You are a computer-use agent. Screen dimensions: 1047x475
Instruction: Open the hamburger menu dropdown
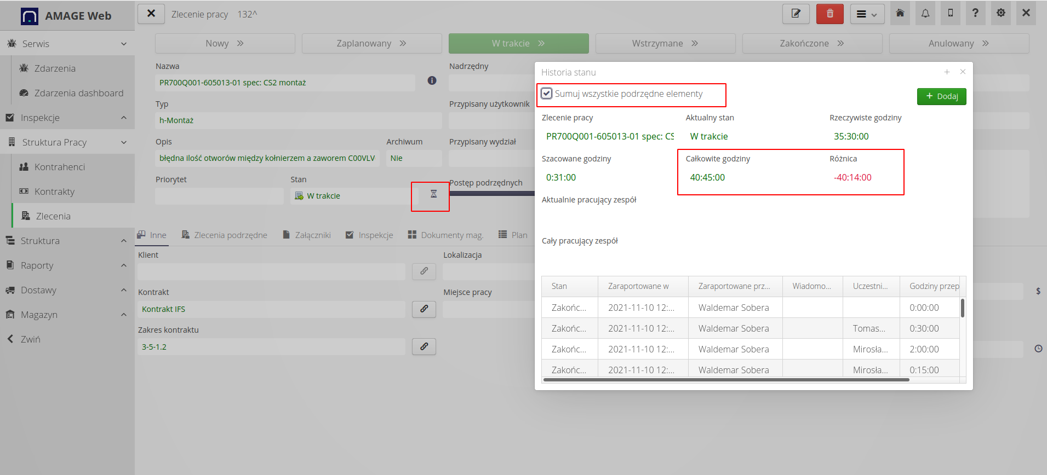coord(867,14)
